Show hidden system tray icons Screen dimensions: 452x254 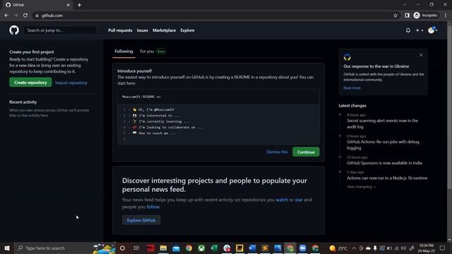click(x=354, y=248)
